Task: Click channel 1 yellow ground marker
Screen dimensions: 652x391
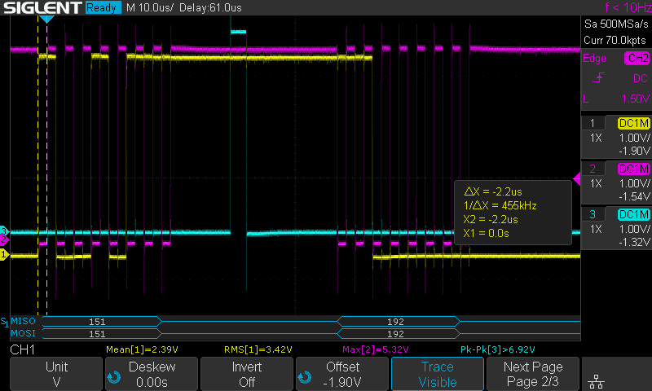Action: point(4,254)
